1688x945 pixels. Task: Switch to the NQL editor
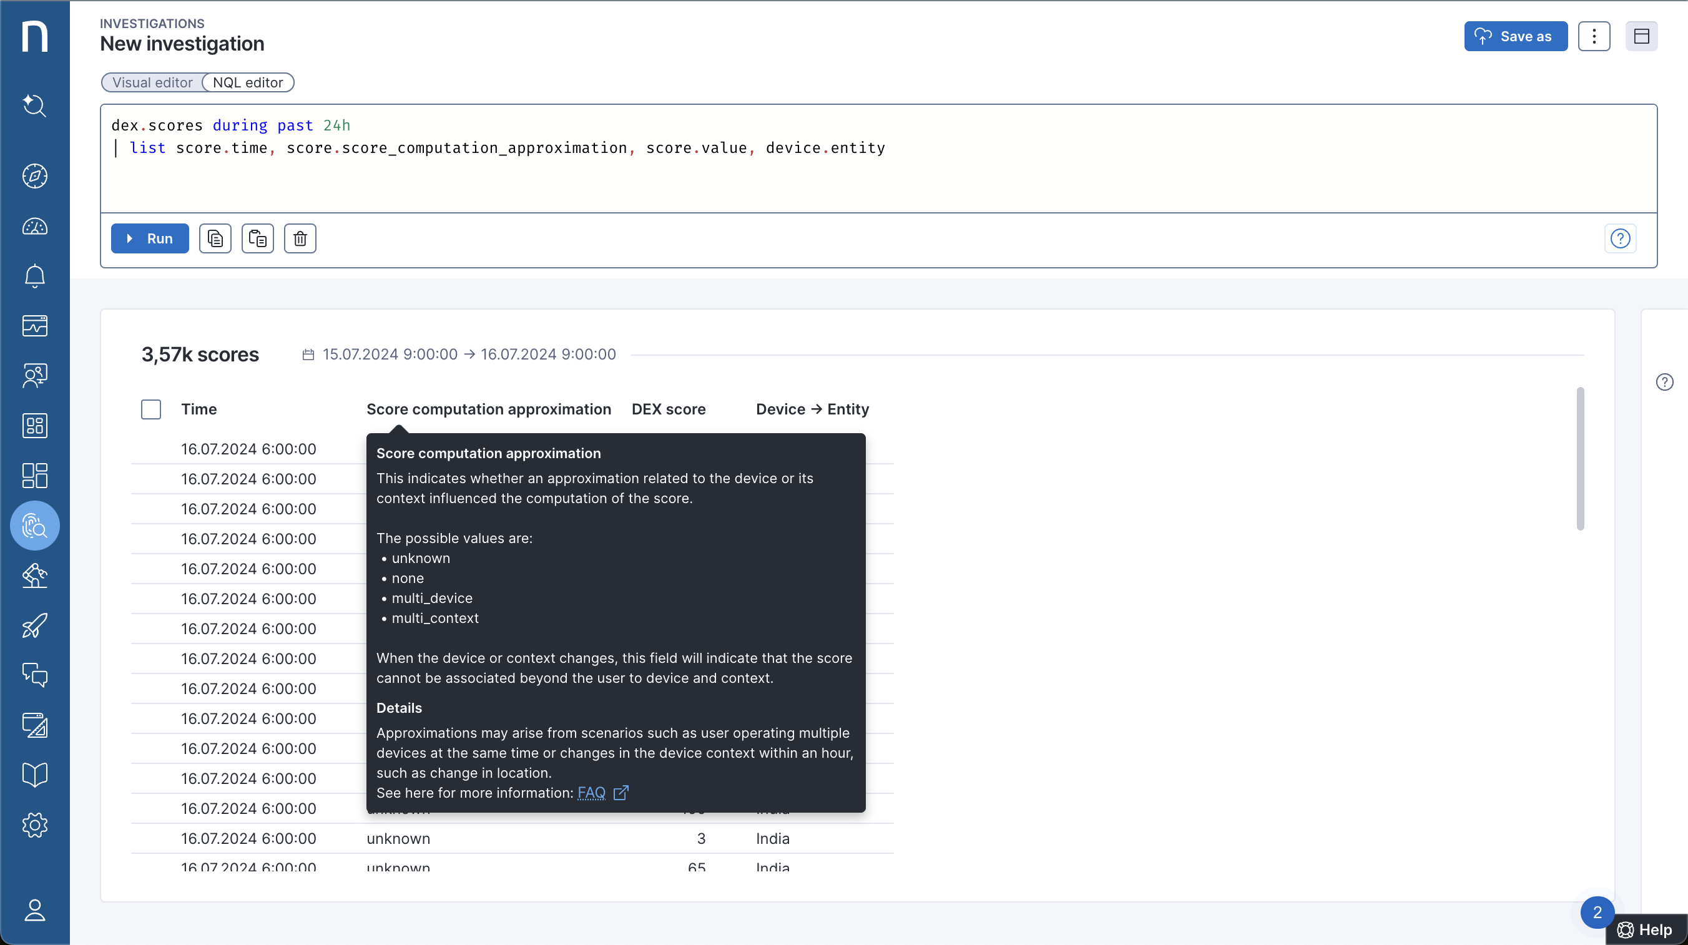(248, 82)
